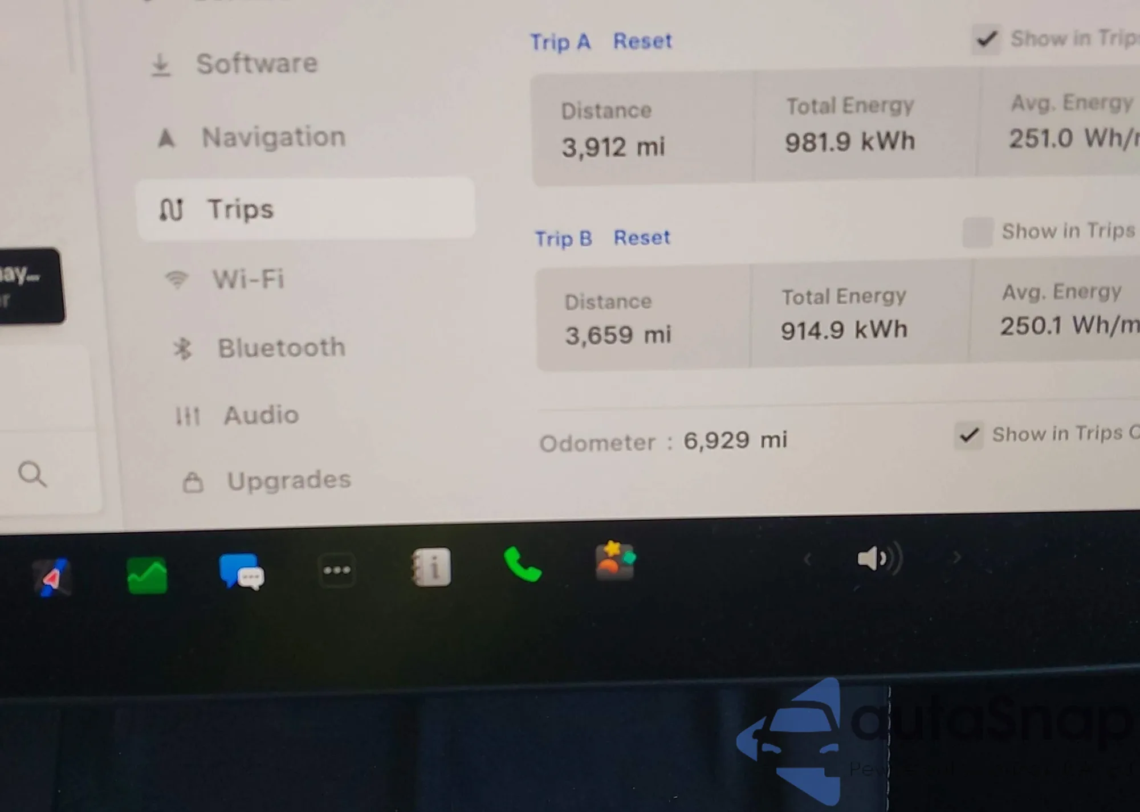Select Navigation in the settings sidebar
Image resolution: width=1140 pixels, height=812 pixels.
tap(273, 137)
